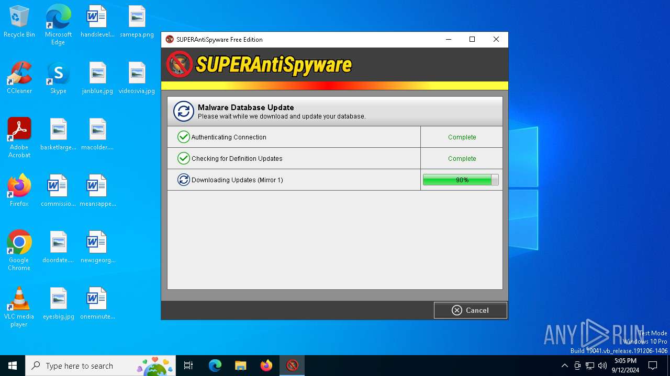Screen dimensions: 670x376
Task: Select the macolder image file on desktop
Action: point(97,135)
